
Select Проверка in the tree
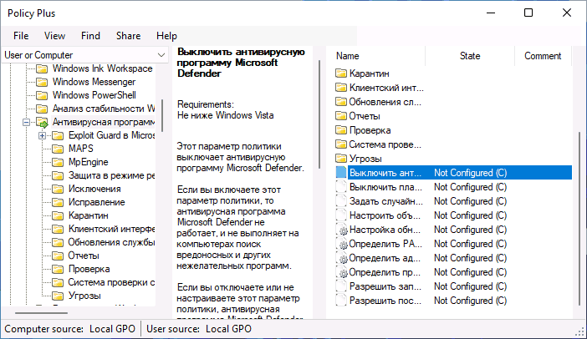click(x=89, y=269)
